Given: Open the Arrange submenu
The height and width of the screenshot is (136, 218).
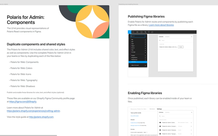Looking at the screenshot, I should pos(138,52).
